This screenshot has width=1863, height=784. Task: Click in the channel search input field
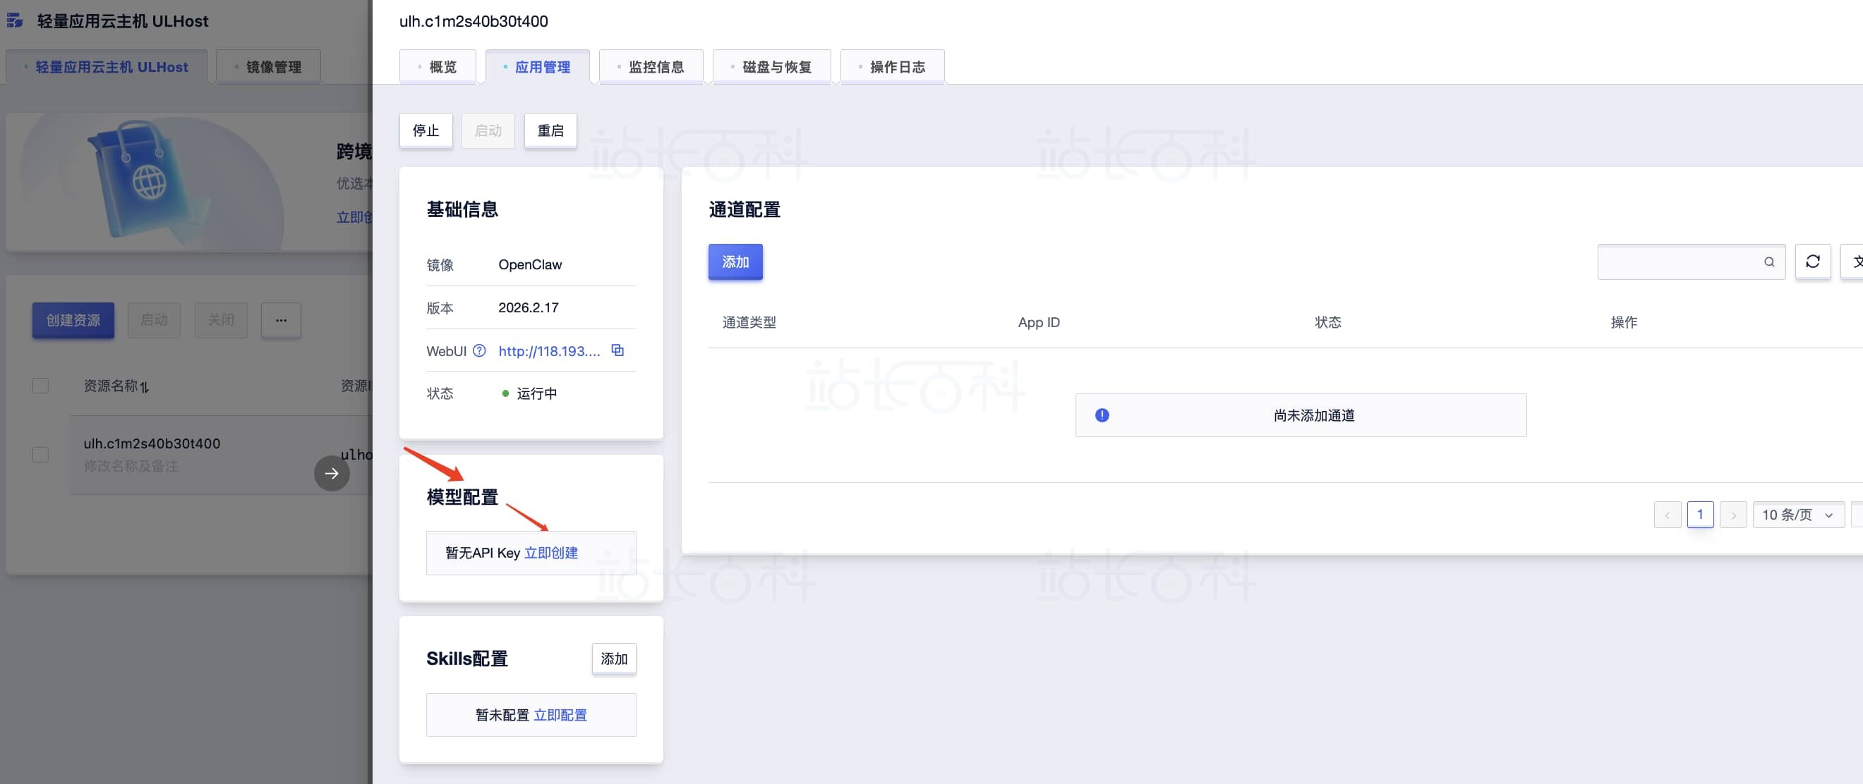[x=1691, y=262]
